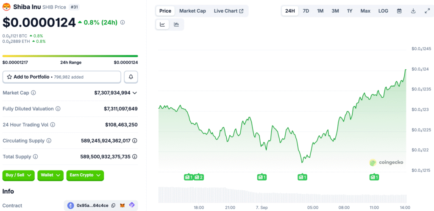Open Live Chart external link tab
This screenshot has height=211, width=434.
point(228,11)
